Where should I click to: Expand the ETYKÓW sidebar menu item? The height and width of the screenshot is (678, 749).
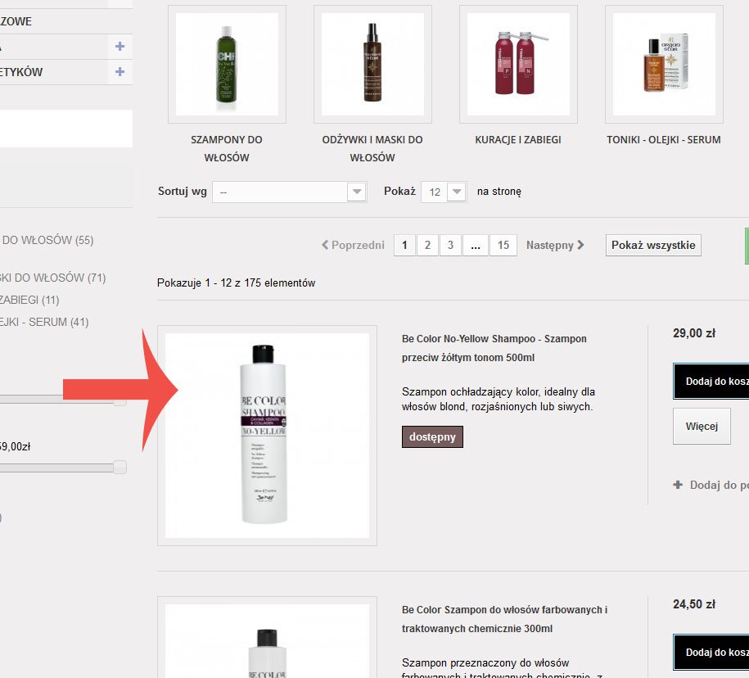pos(120,72)
